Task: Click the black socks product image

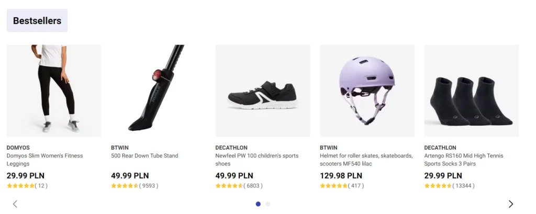Action: (471, 91)
